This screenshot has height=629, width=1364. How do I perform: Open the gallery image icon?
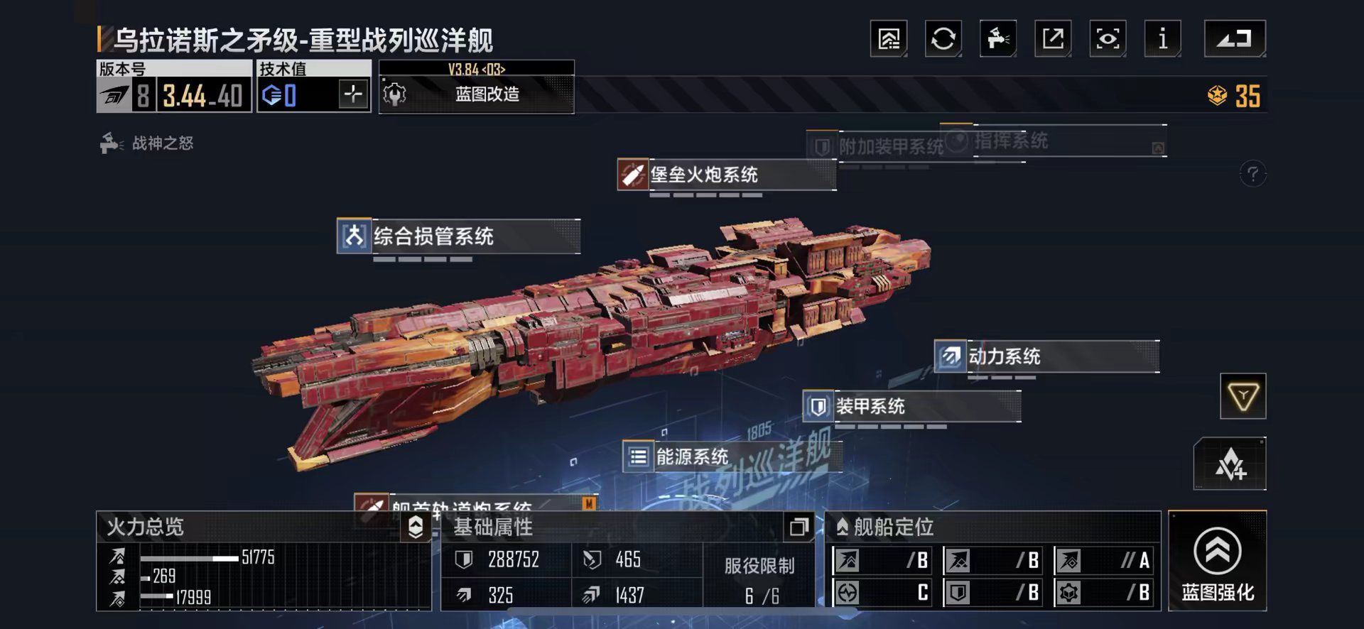(x=889, y=38)
